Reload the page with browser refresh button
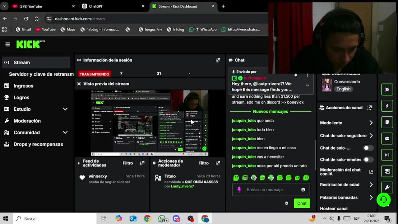The height and width of the screenshot is (224, 398). (x=26, y=19)
